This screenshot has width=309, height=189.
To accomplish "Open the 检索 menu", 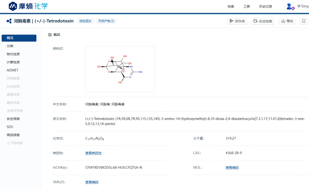I will click(231, 7).
